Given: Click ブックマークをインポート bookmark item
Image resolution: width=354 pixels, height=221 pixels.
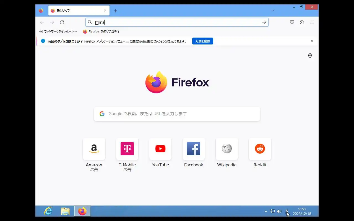Looking at the screenshot, I should click(x=58, y=32).
